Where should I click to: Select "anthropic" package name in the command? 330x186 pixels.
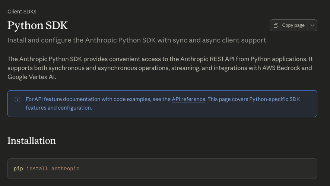(65, 168)
